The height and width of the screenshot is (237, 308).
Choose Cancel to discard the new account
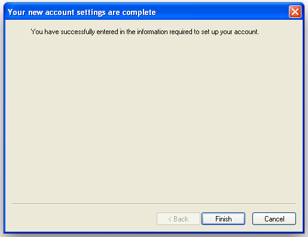274,218
